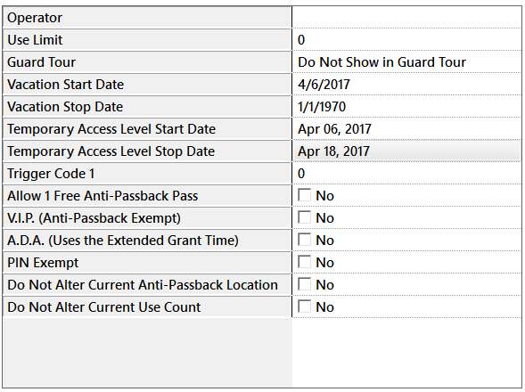Click the empty Operator value field
Image resolution: width=525 pixels, height=392 pixels.
(406, 18)
